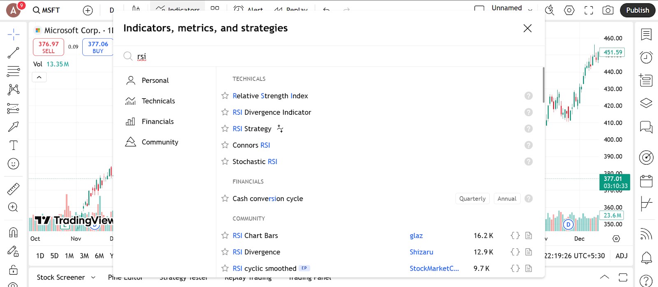Screen dimensions: 658x287
Task: Open the Unnamed layout dropdown arrow
Action: 530,9
